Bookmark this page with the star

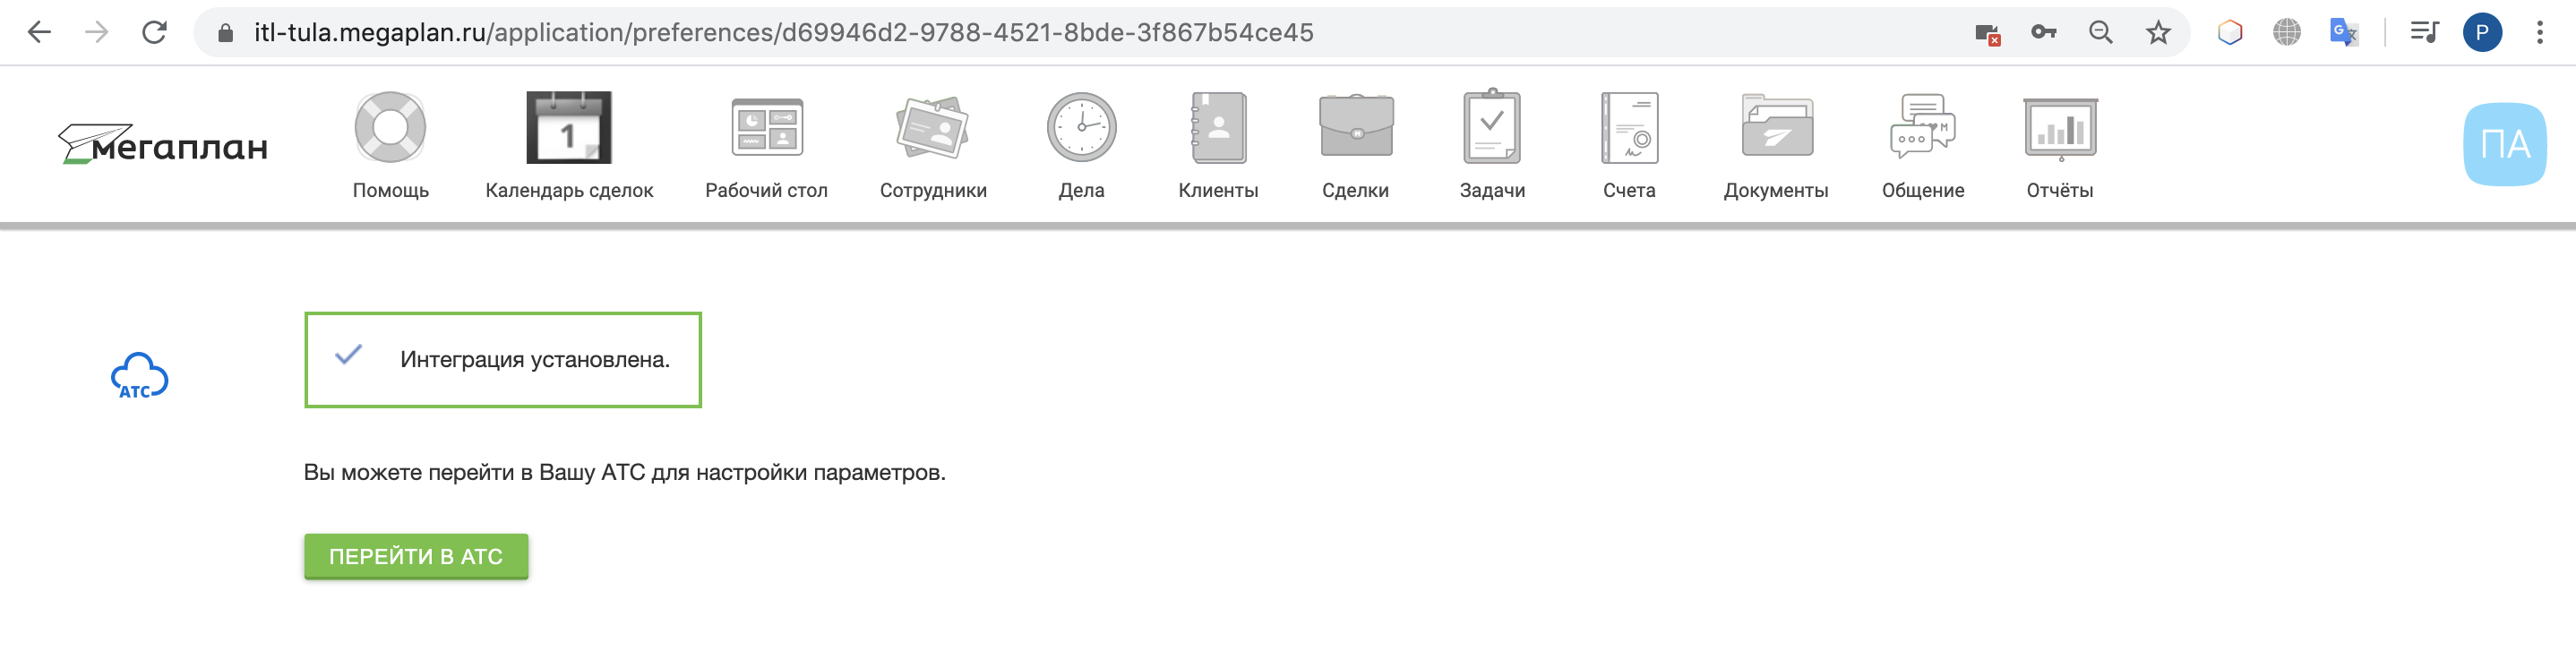[2158, 32]
